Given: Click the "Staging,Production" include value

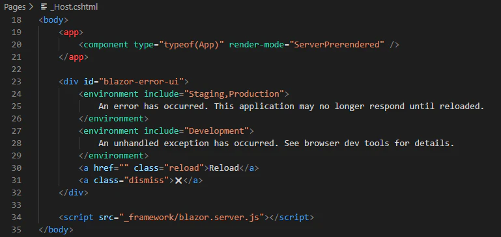Looking at the screenshot, I should pyautogui.click(x=234, y=94).
